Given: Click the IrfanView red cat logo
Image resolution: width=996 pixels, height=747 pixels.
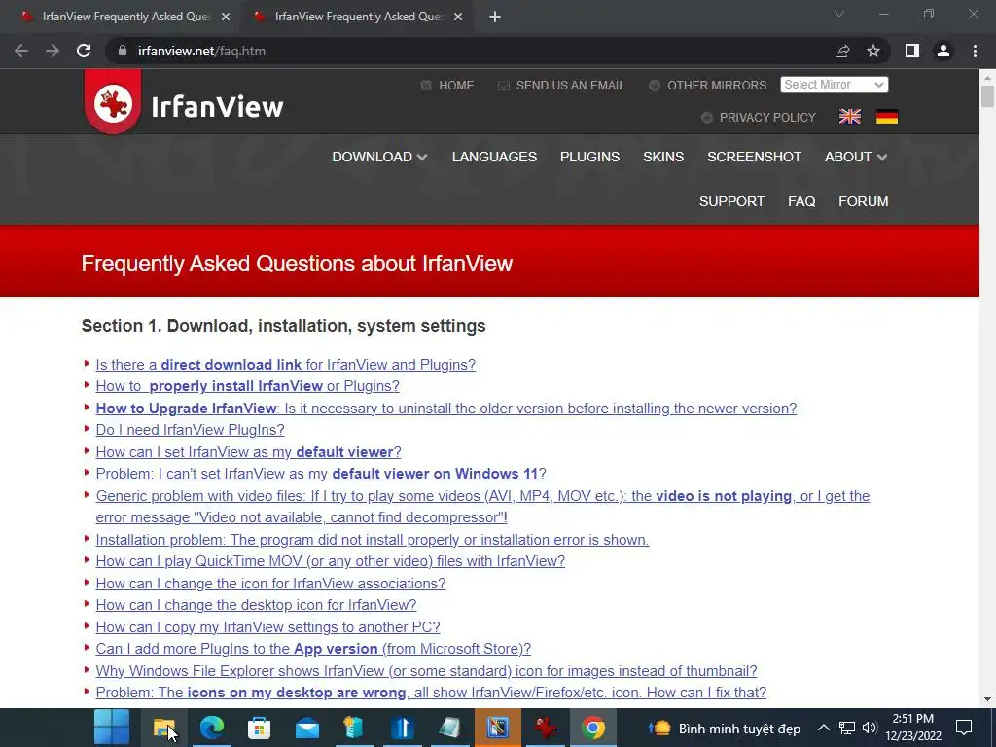Looking at the screenshot, I should [x=113, y=101].
